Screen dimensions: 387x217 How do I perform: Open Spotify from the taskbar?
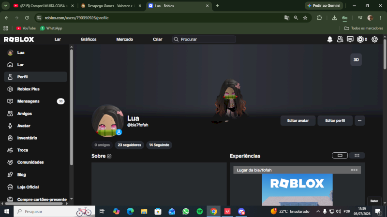pos(200,211)
